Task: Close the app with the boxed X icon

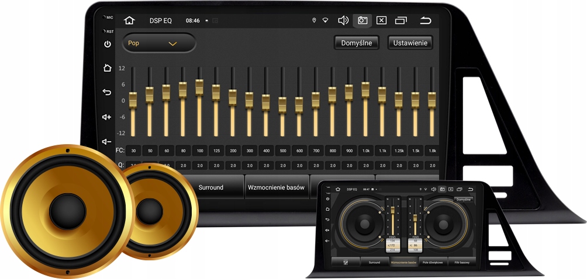Action: click(381, 20)
